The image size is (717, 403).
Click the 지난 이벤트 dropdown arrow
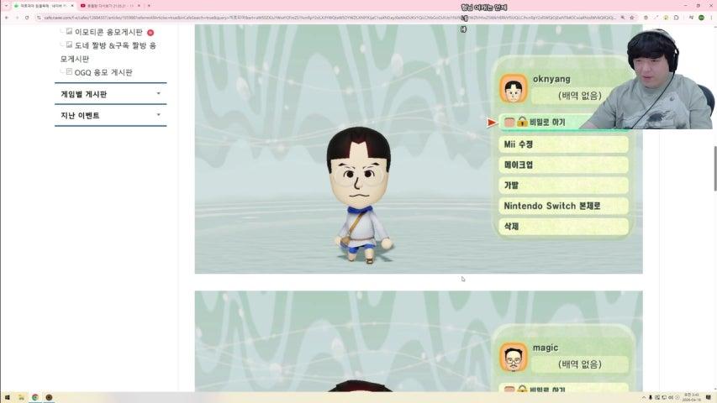158,115
